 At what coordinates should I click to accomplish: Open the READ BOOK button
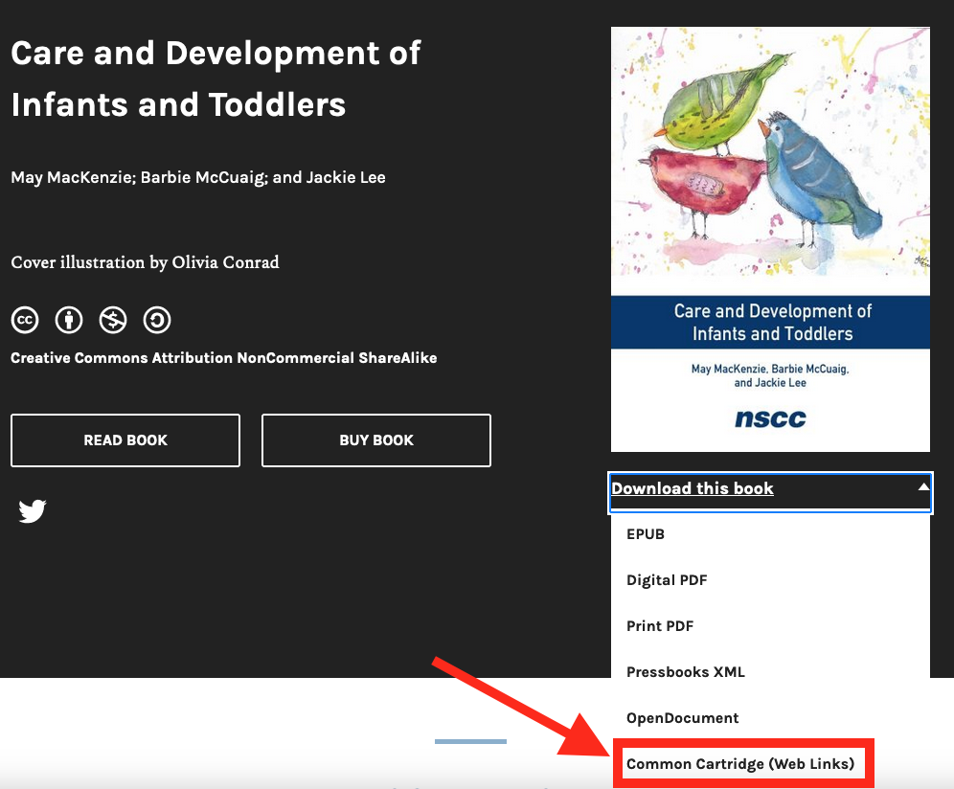point(125,440)
